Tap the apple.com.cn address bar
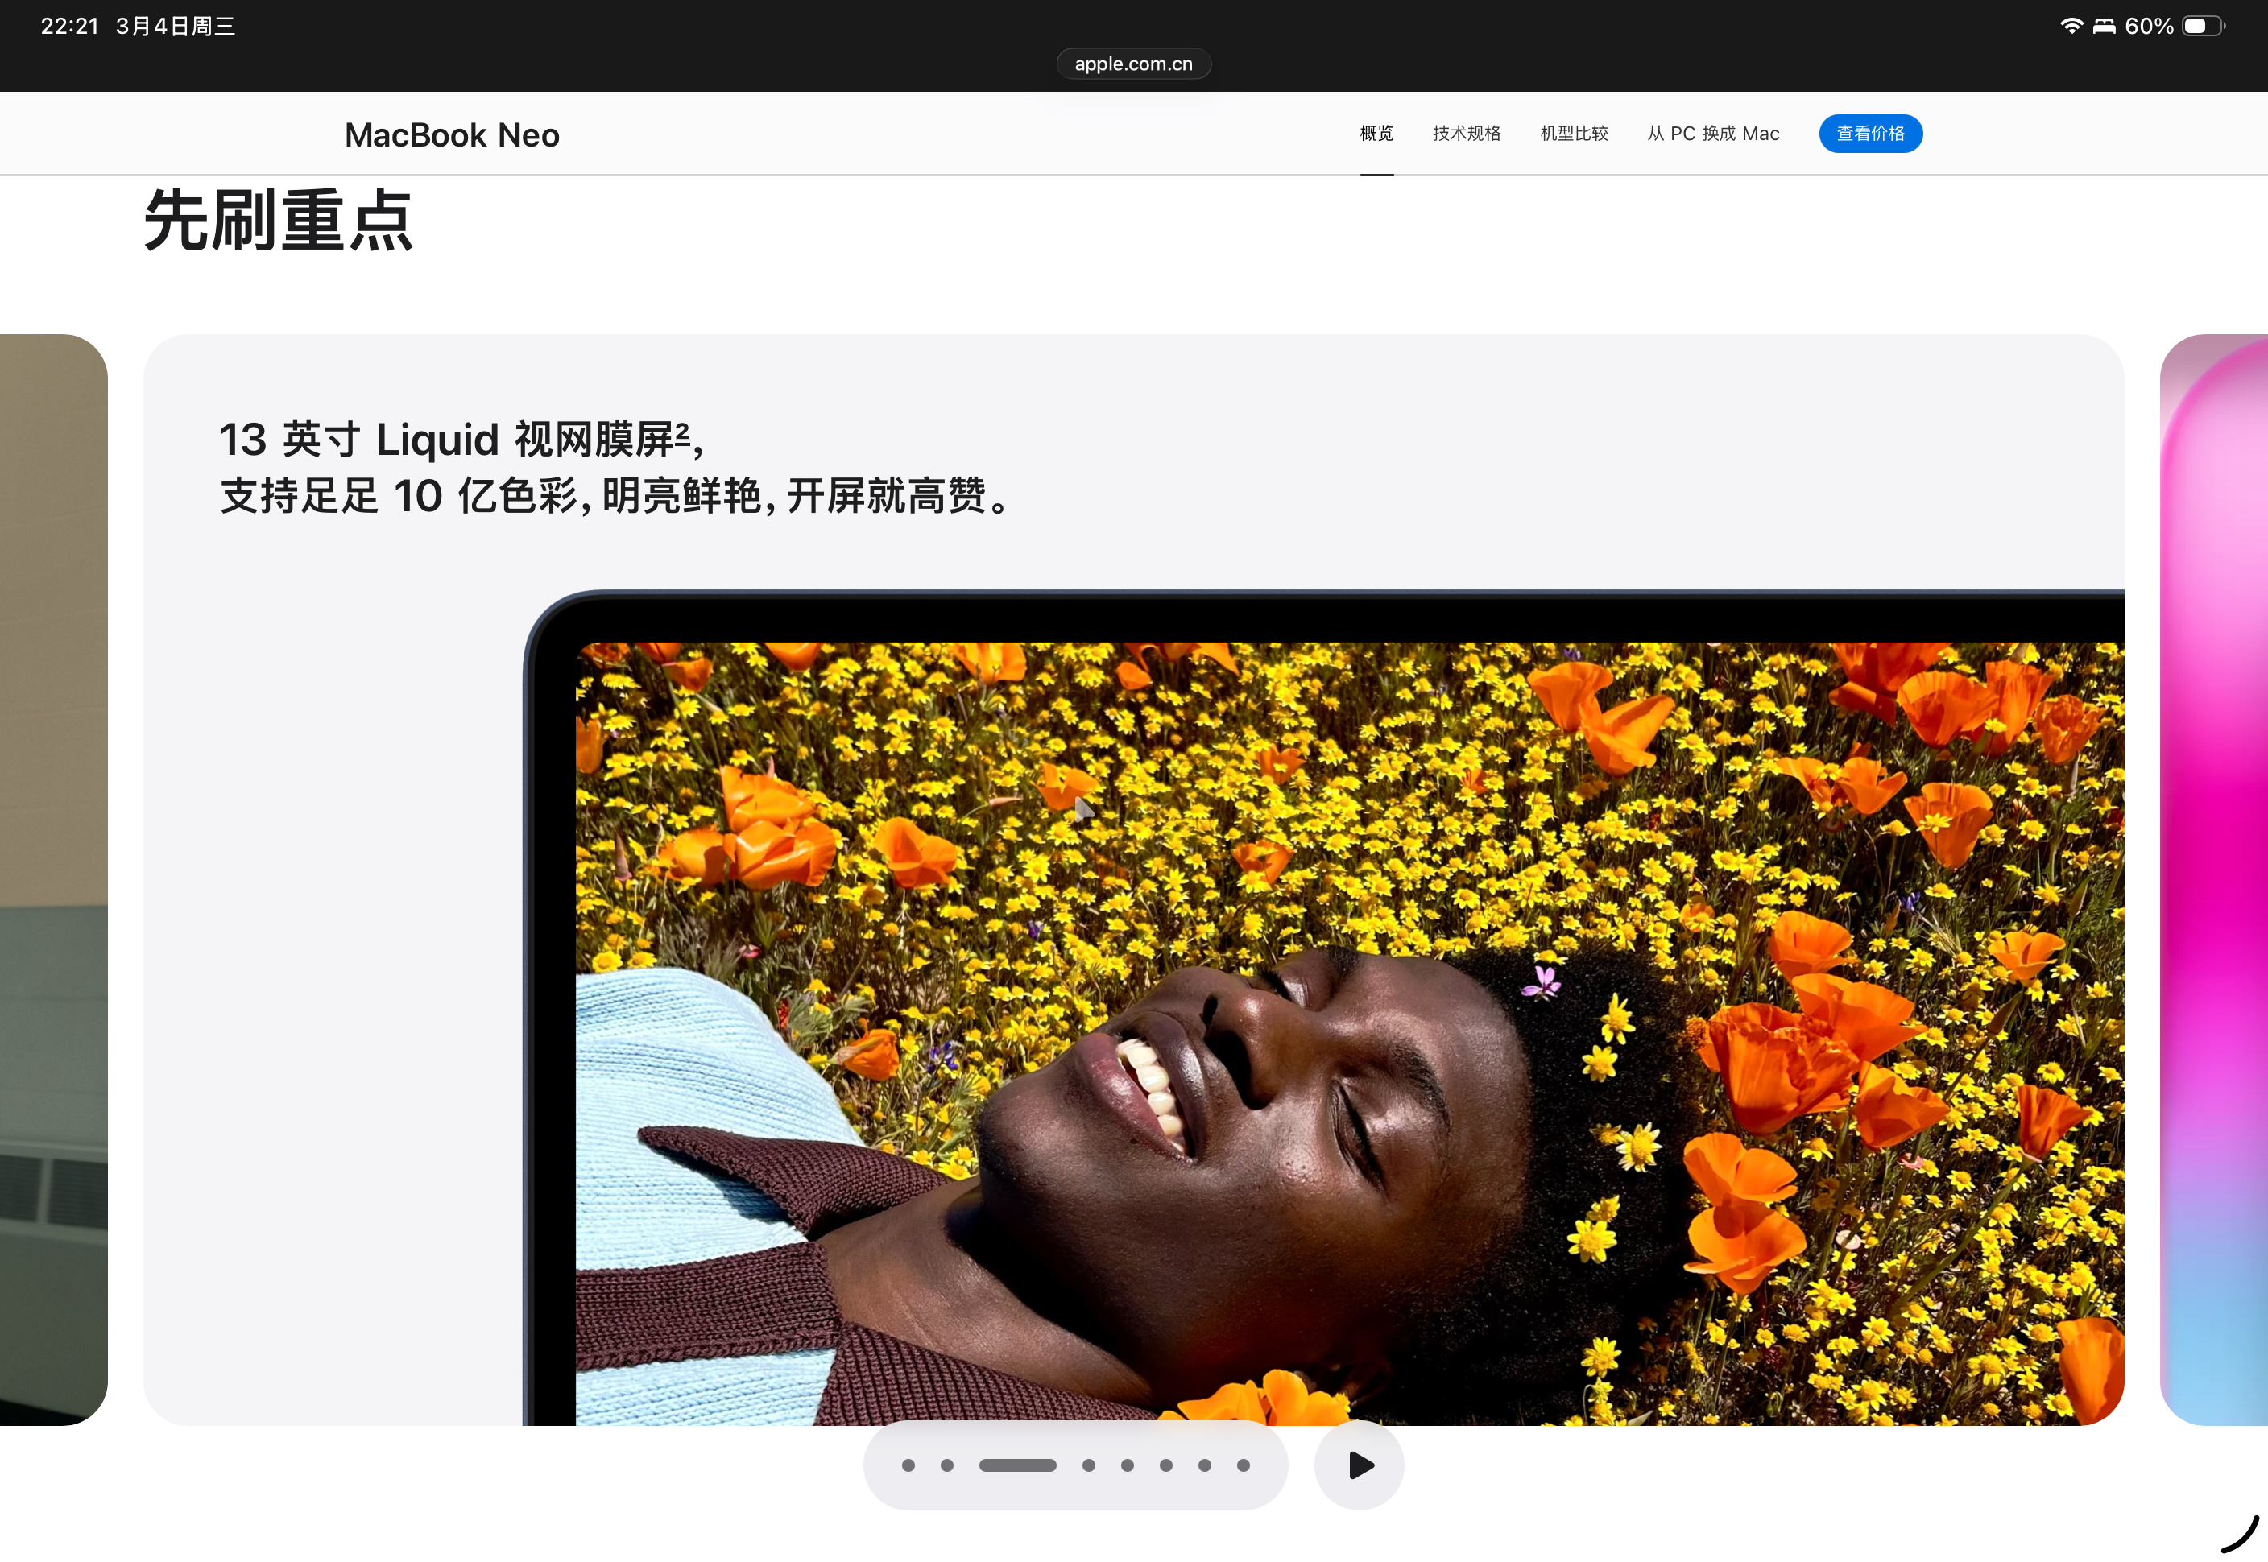Viewport: 2268px width, 1562px height. pyautogui.click(x=1133, y=64)
